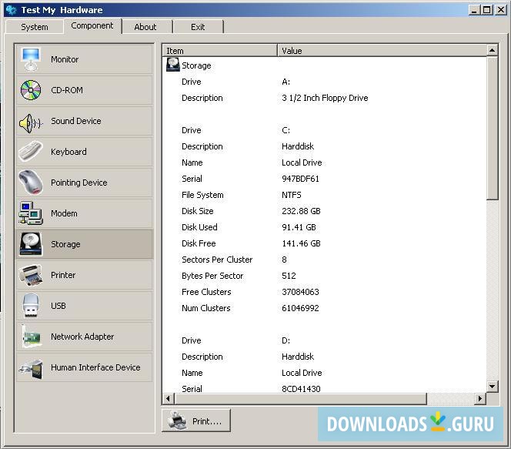Click the Printer label in sidebar
Screen dimensions: 511x449
[63, 275]
